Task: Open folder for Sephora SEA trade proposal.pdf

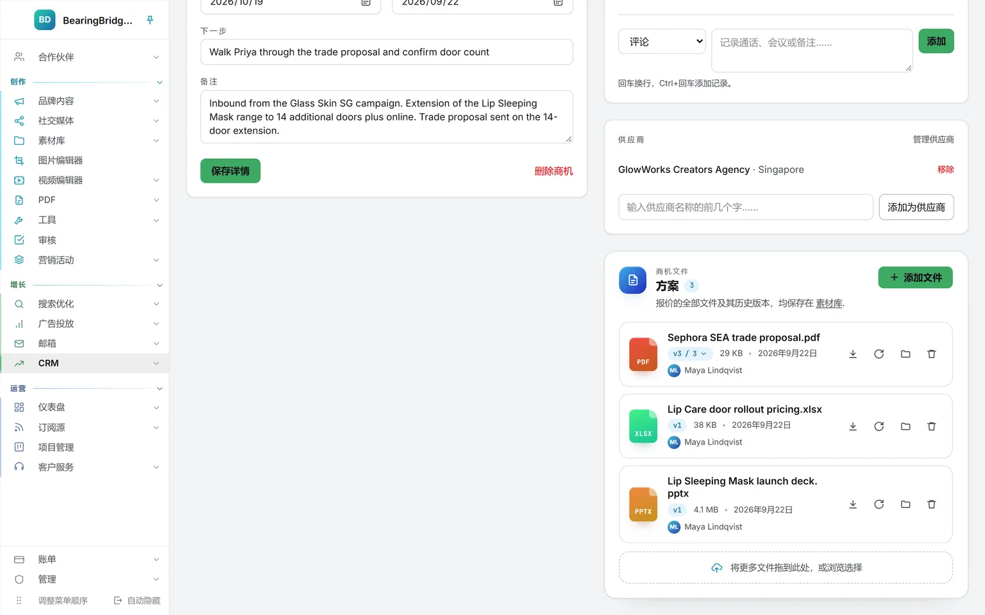Action: coord(905,354)
